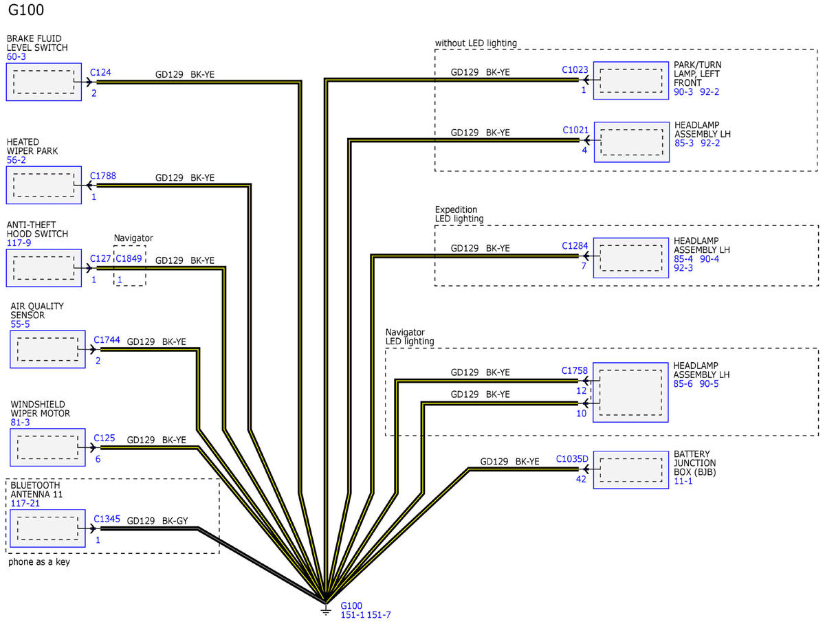The width and height of the screenshot is (825, 637).
Task: Click the Navigator headlamp assembly LH box
Action: 630,392
